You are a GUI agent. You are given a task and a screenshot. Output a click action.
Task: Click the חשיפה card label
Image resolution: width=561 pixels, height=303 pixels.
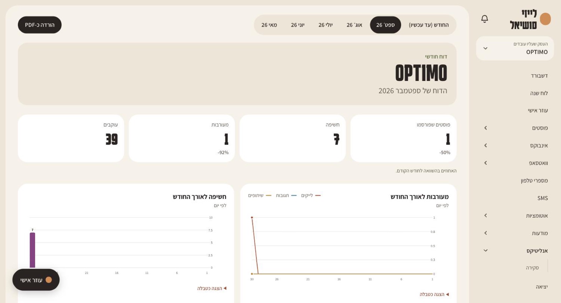point(332,125)
